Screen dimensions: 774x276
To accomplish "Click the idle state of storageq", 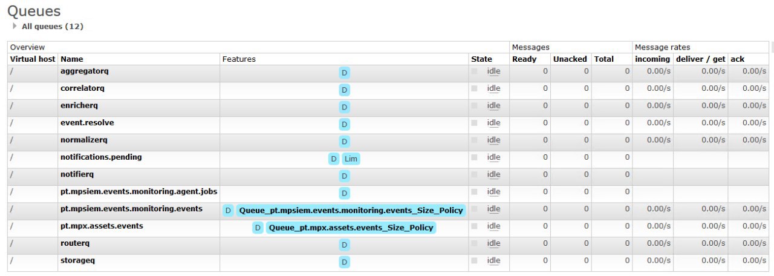I will (494, 260).
